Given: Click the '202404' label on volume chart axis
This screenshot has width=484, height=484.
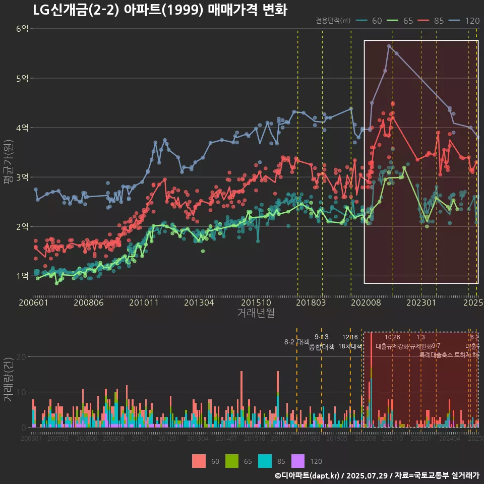Looking at the screenshot, I should point(450,438).
